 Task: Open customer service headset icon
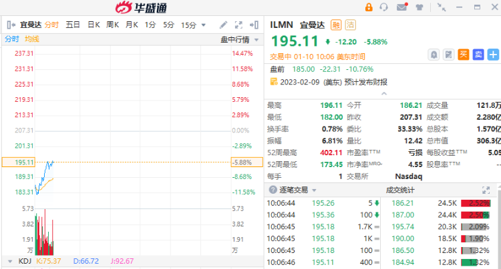point(384,7)
